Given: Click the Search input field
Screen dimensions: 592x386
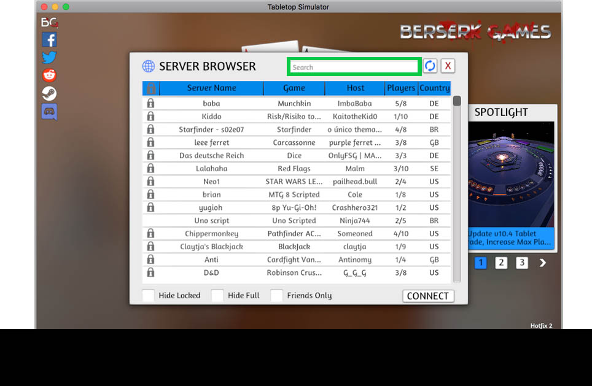Looking at the screenshot, I should pyautogui.click(x=354, y=67).
